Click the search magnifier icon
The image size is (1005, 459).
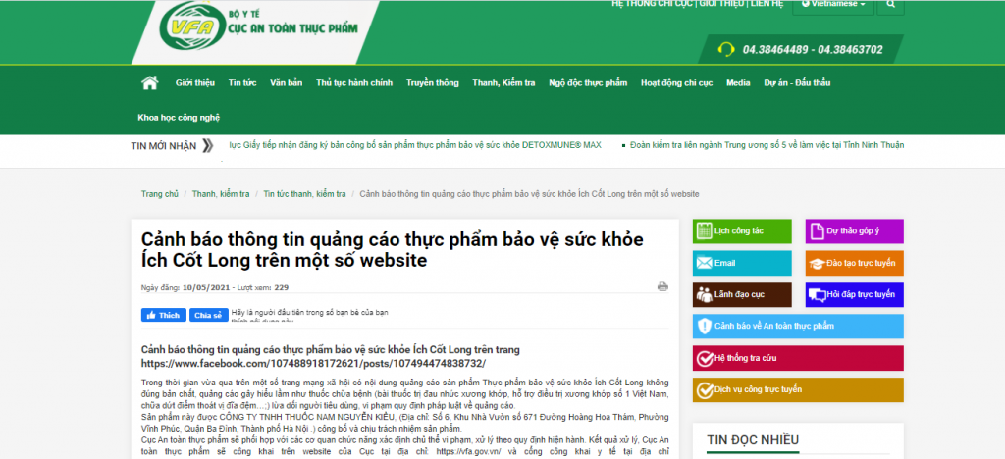tap(891, 5)
